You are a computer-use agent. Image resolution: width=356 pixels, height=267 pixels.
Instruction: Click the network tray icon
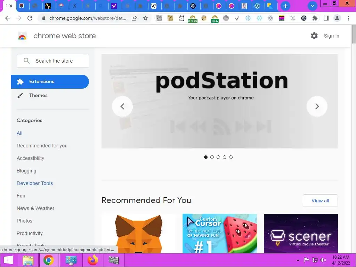[315, 260]
